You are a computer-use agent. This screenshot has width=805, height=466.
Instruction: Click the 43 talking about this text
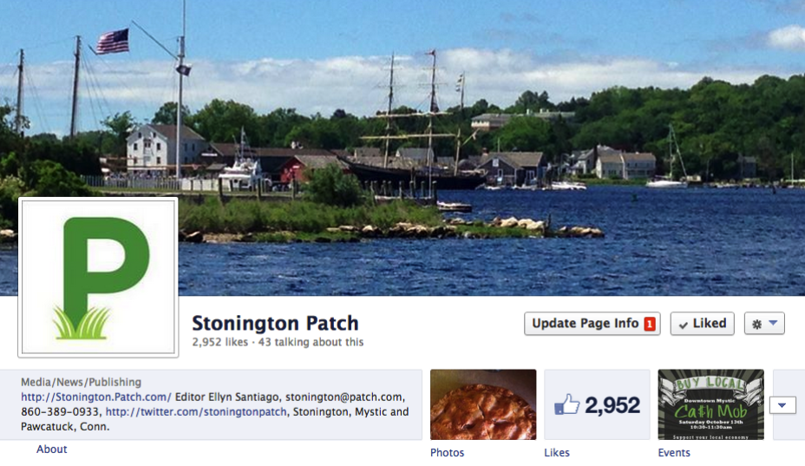pyautogui.click(x=311, y=342)
